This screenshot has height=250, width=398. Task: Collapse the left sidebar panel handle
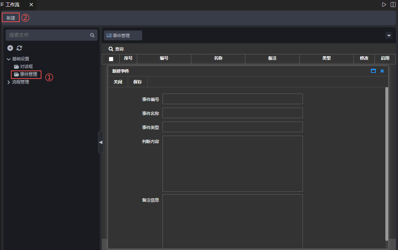coord(100,142)
